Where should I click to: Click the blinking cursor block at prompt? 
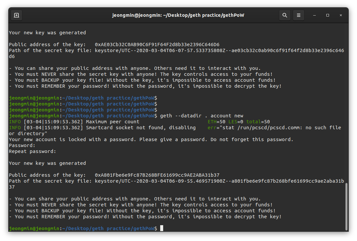(162, 228)
